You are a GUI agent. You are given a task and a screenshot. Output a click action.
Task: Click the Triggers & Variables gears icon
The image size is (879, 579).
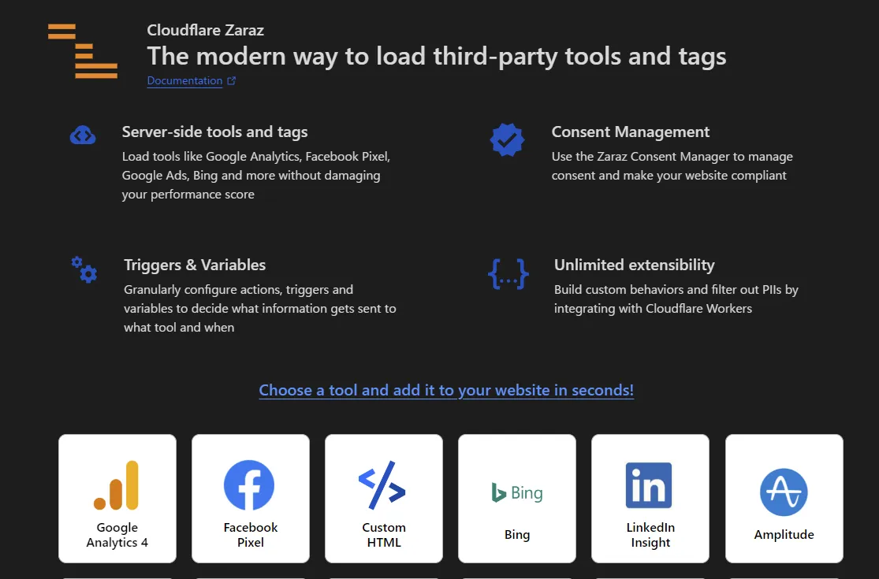[84, 269]
